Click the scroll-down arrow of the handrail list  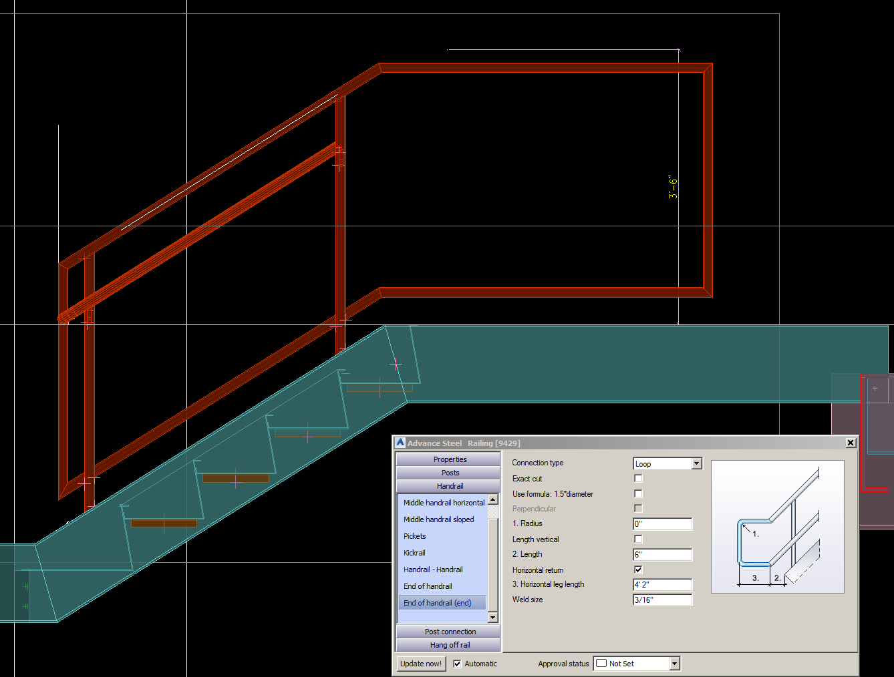tap(492, 618)
